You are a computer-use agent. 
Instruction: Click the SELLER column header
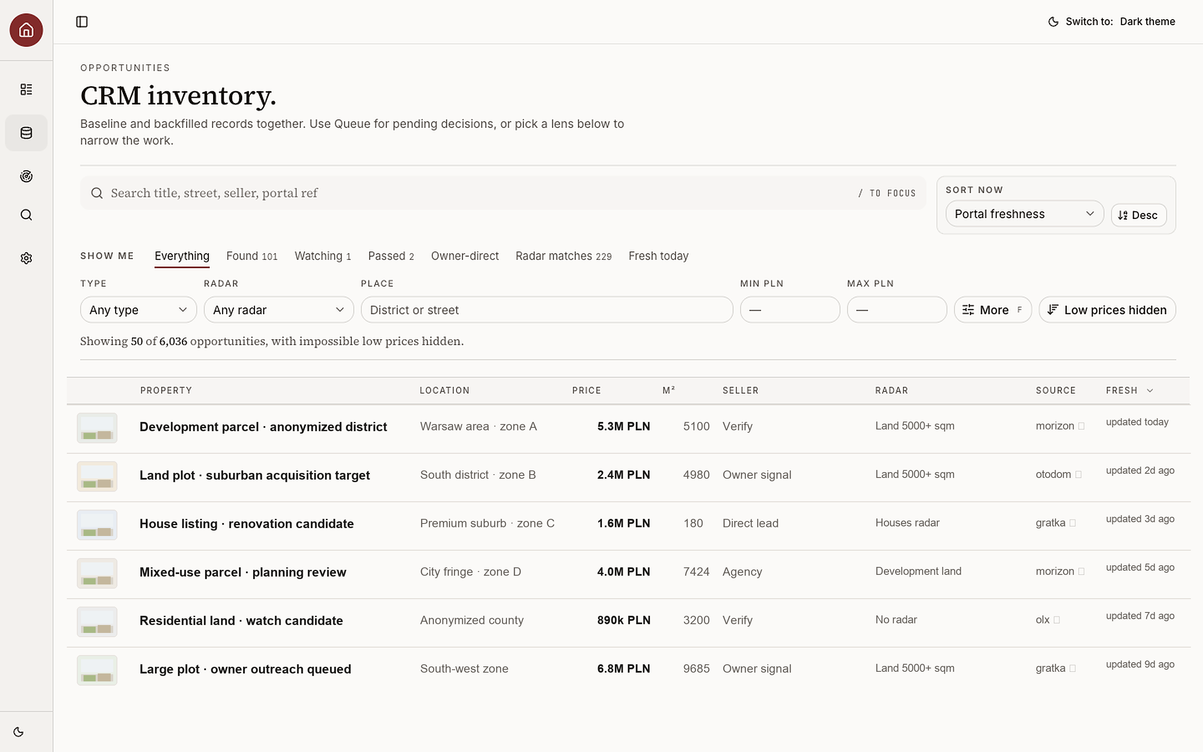pos(740,391)
